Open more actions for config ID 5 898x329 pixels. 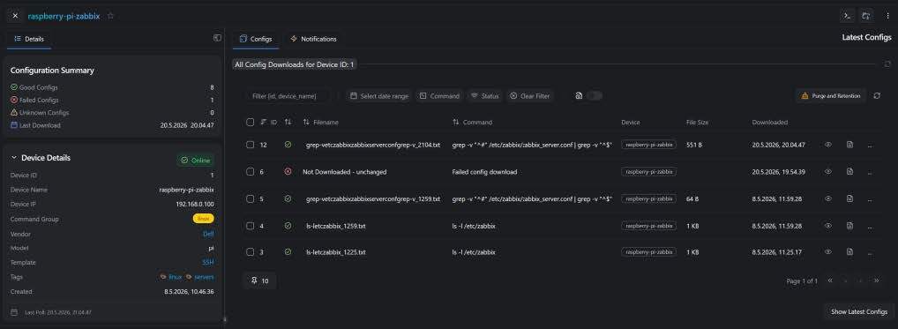click(870, 199)
